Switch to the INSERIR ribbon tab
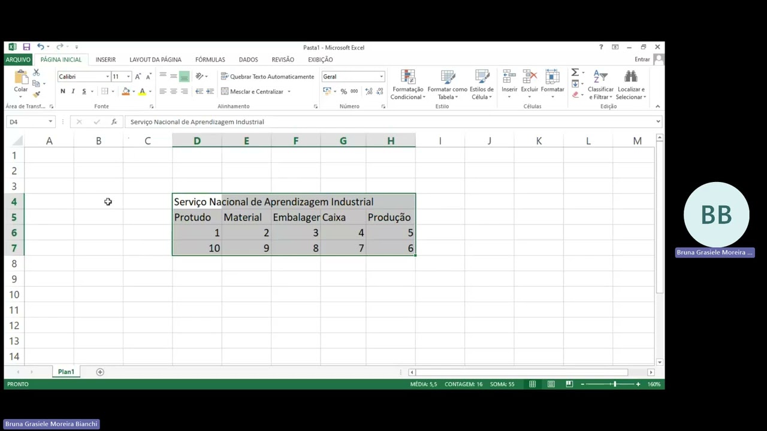Screen dimensions: 767x431 pyautogui.click(x=105, y=59)
